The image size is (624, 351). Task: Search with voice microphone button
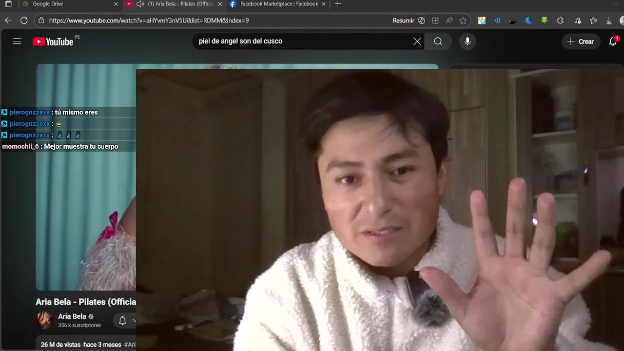coord(468,41)
